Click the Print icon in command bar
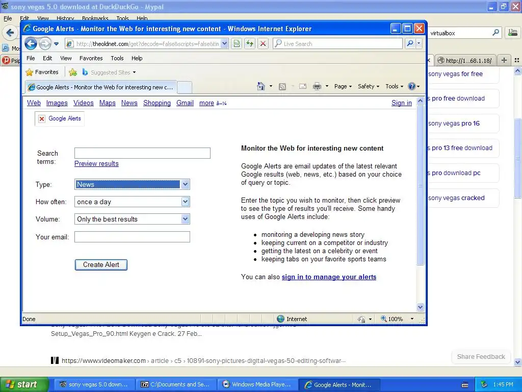522x392 pixels. pyautogui.click(x=317, y=86)
